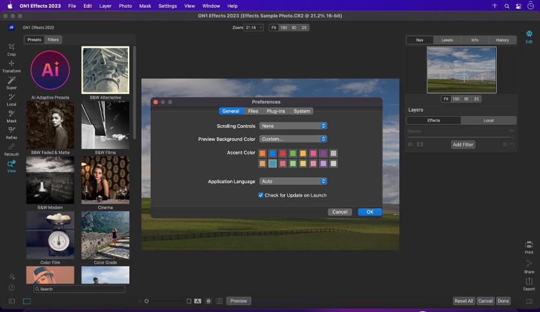Click the Print icon

[x=529, y=247]
